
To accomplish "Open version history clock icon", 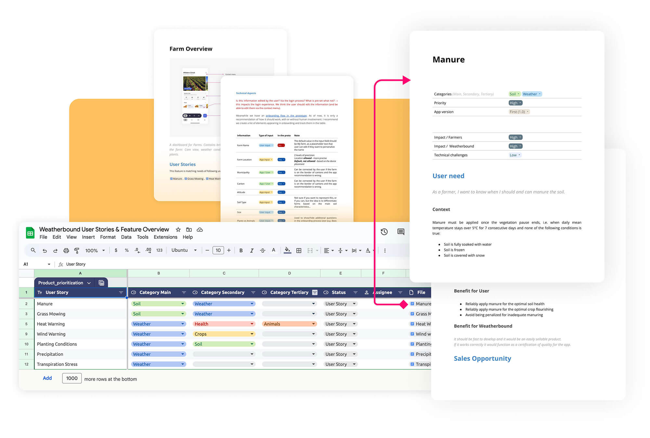I will 384,232.
